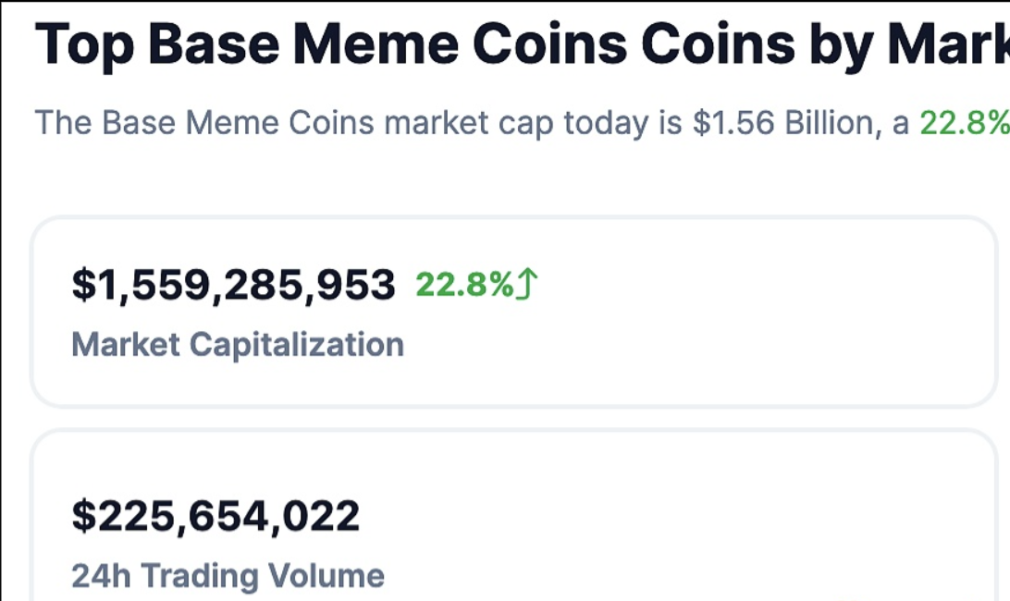Click the green up arrow icon beside 22.8%

pos(527,285)
